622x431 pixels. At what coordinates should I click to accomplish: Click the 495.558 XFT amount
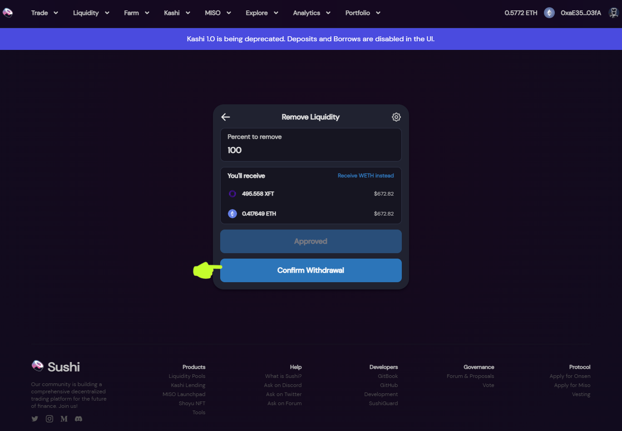[258, 194]
